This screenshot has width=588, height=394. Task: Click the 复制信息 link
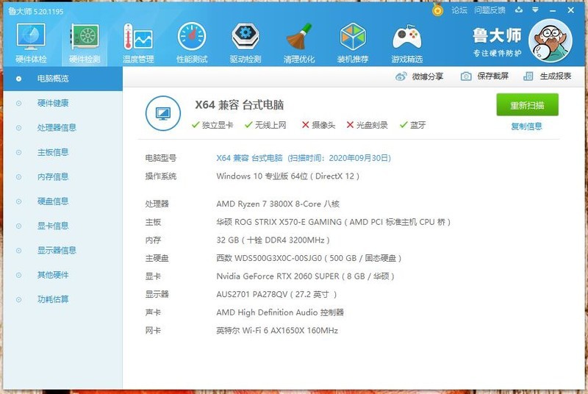pyautogui.click(x=526, y=126)
